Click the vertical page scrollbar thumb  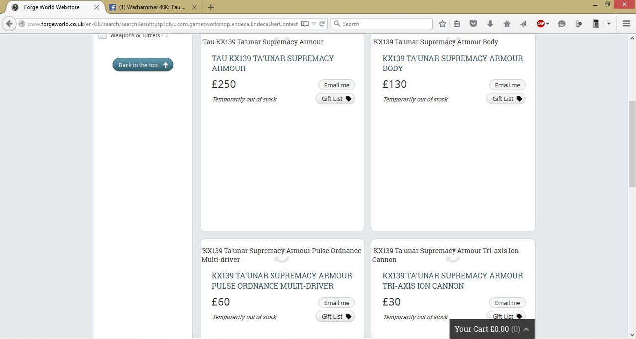(632, 143)
